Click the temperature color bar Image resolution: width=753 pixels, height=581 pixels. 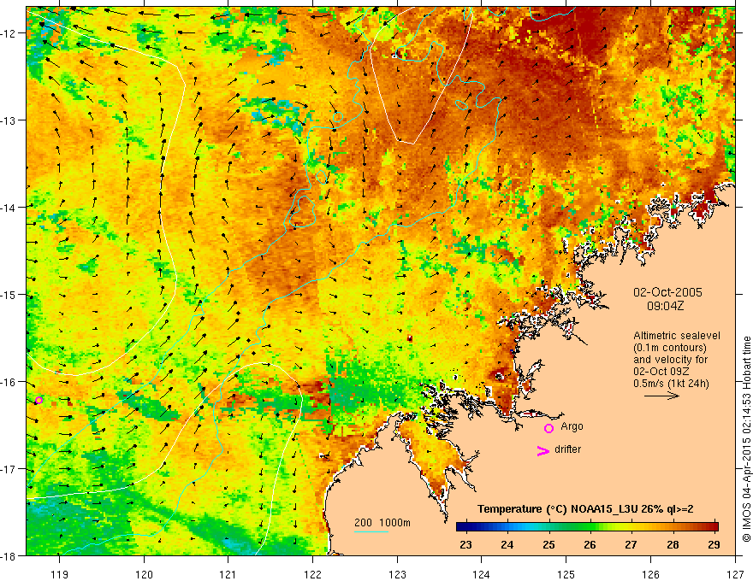pyautogui.click(x=587, y=527)
